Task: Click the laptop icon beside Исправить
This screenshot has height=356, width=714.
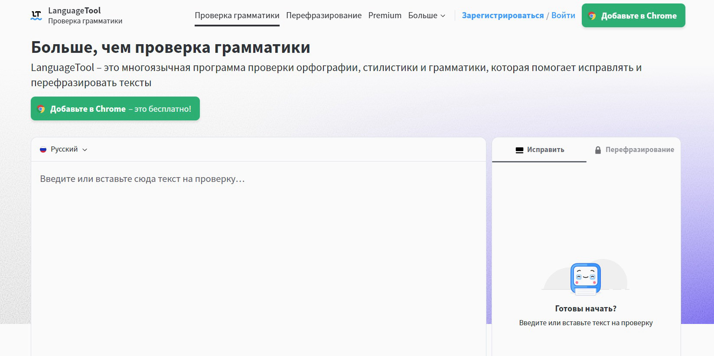Action: (x=519, y=150)
